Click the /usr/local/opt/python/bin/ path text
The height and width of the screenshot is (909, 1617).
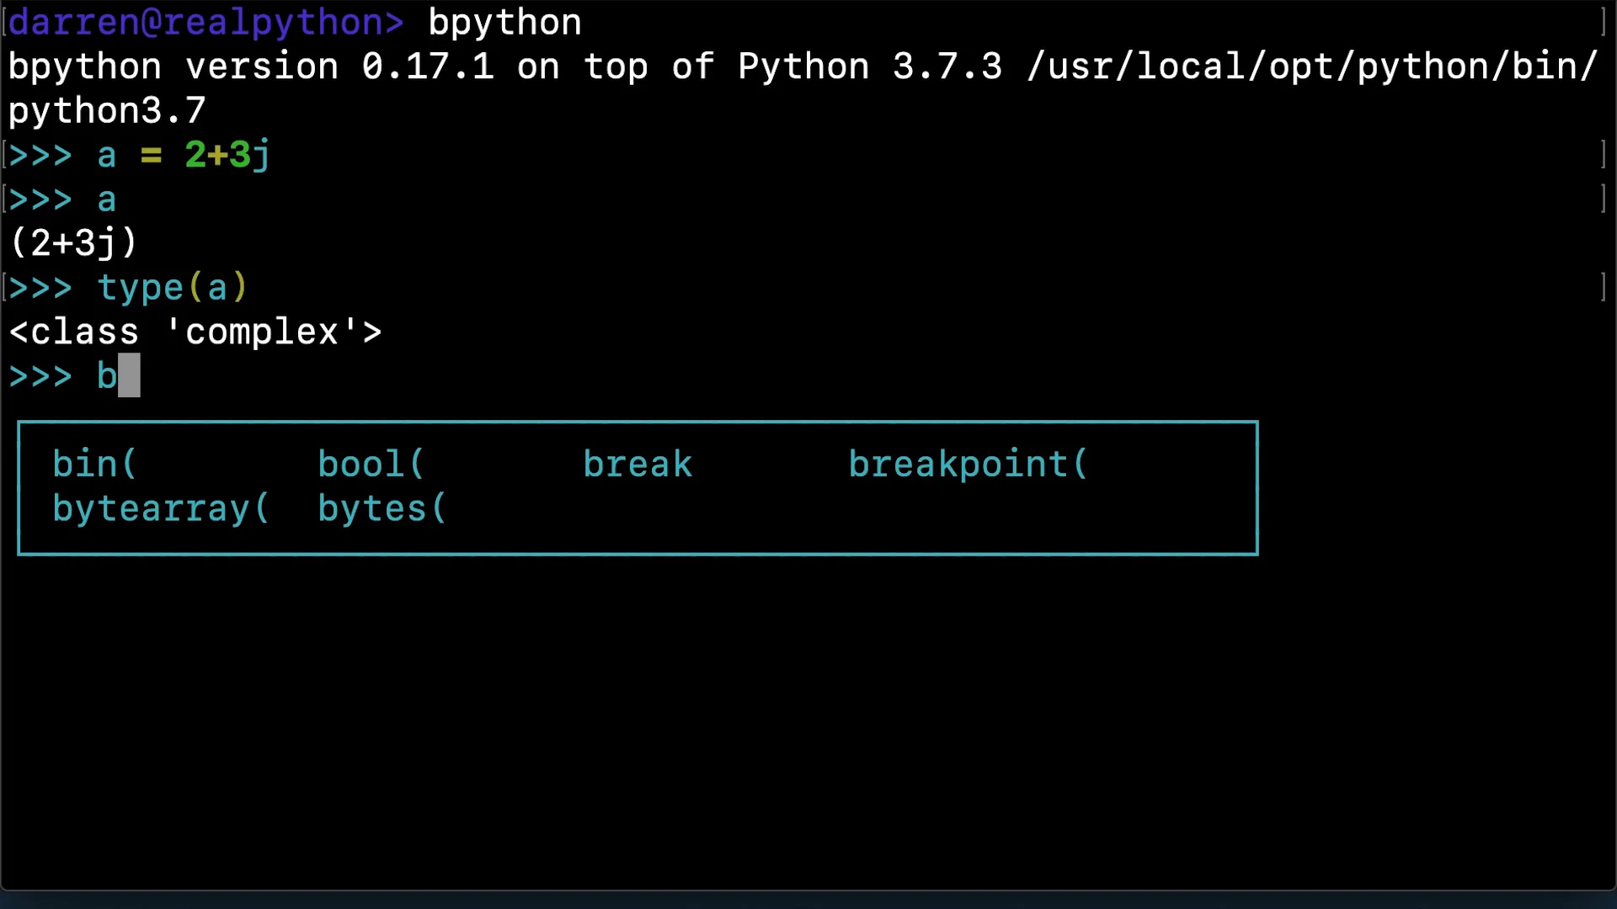tap(1311, 66)
